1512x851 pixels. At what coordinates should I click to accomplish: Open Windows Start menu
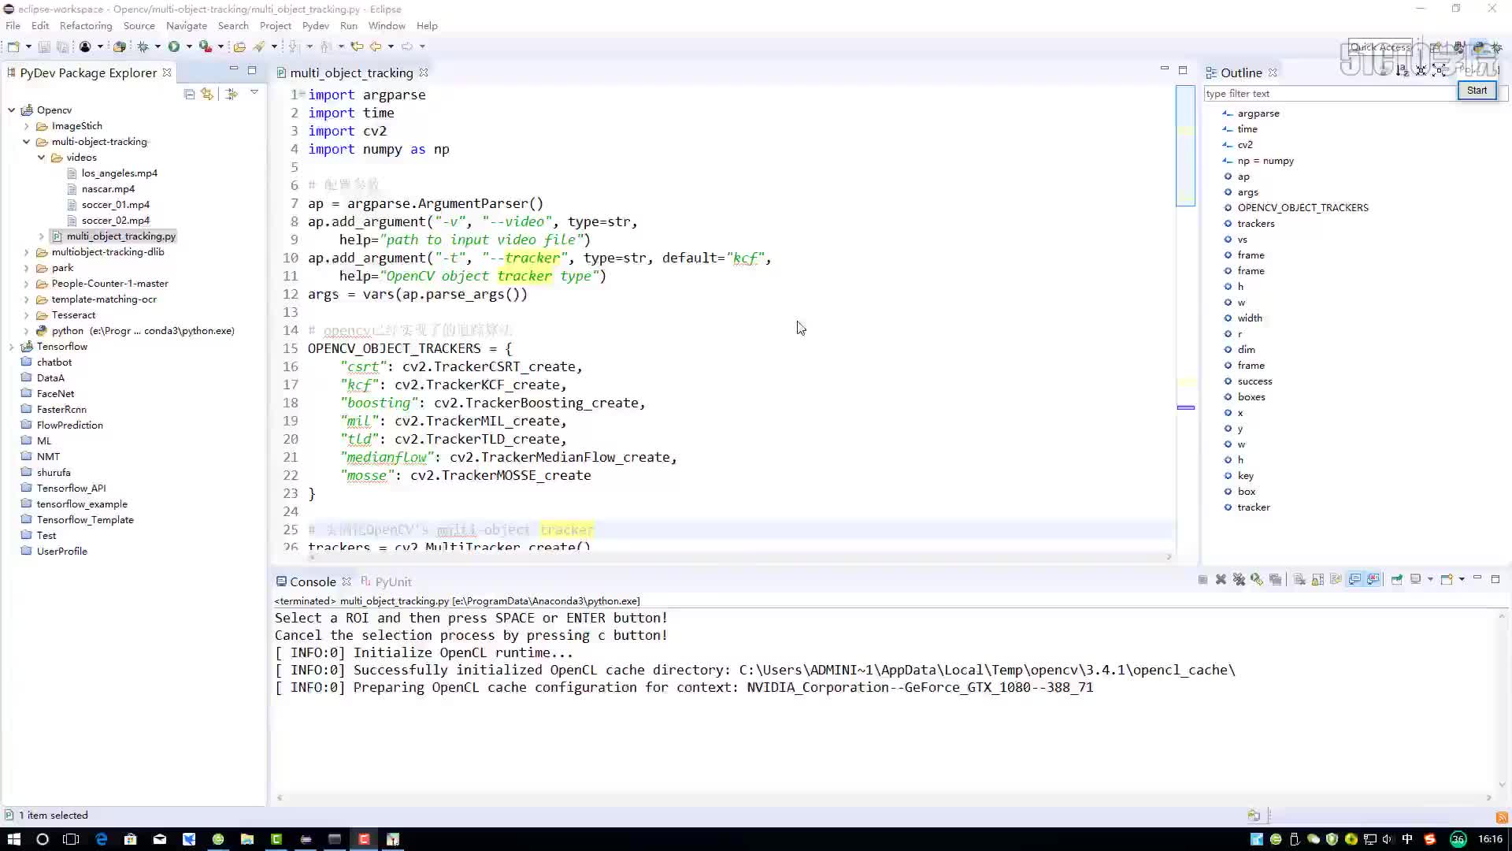pos(13,839)
